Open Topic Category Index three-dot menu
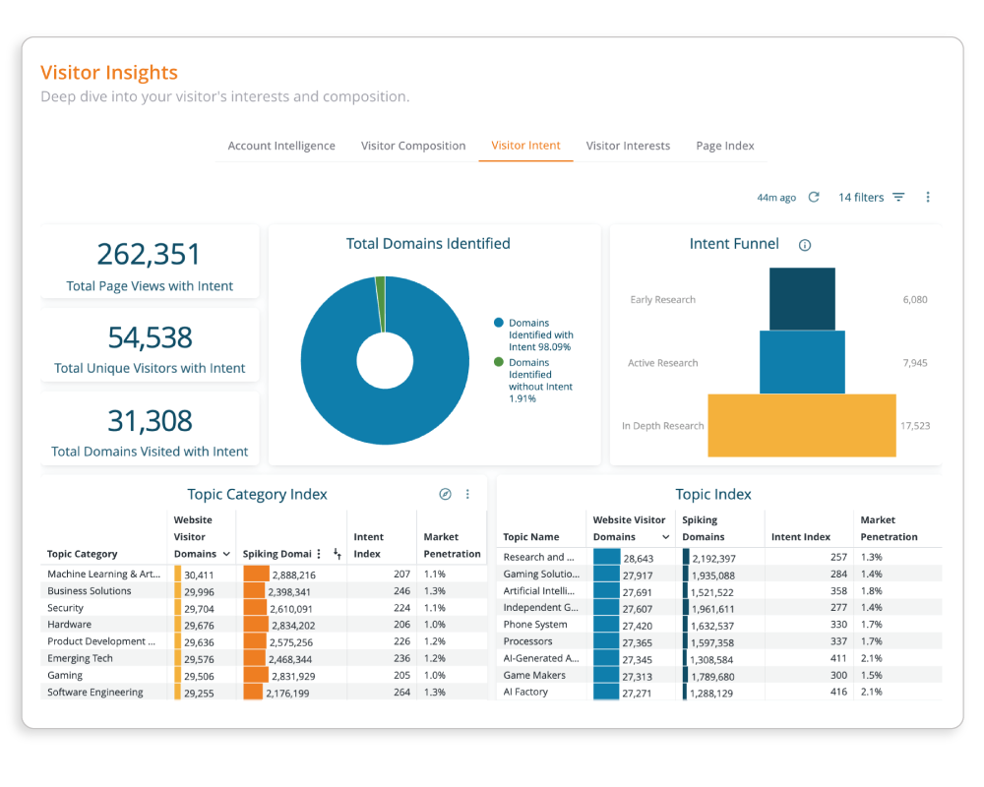The height and width of the screenshot is (787, 984). pos(467,494)
